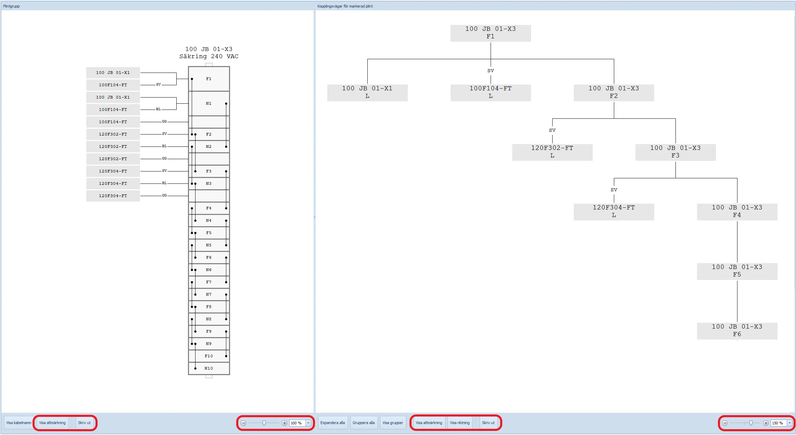Click the 150 % zoom input field

point(779,423)
